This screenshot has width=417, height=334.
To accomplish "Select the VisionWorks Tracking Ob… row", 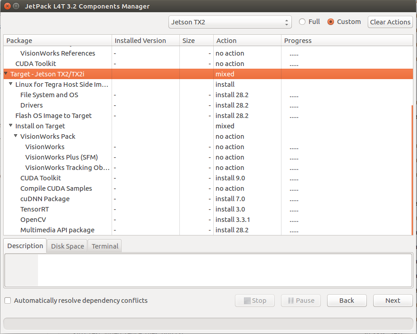I will click(x=207, y=168).
